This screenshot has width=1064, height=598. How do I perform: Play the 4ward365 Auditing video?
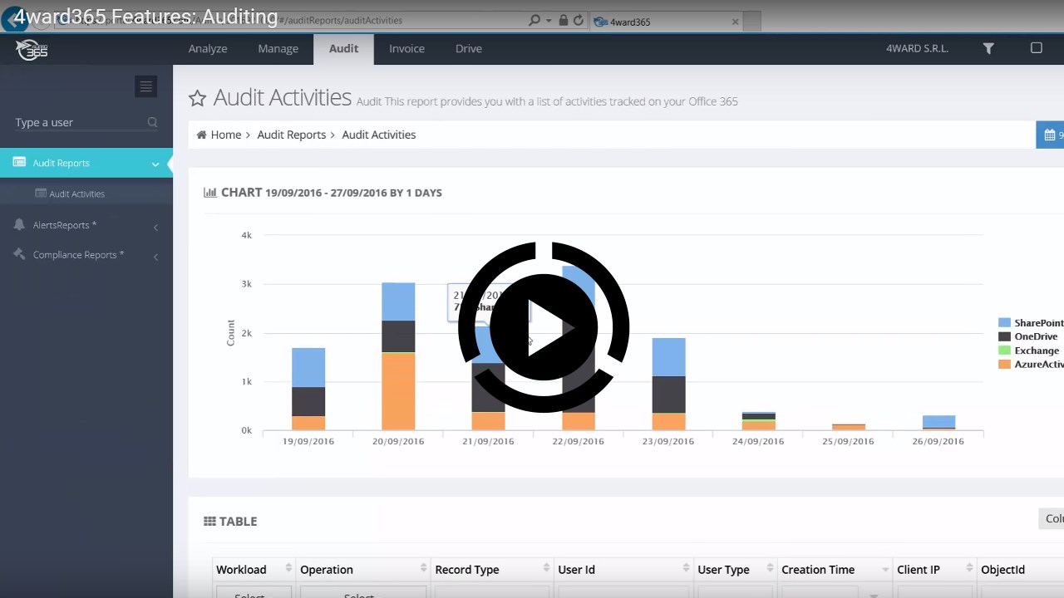click(x=544, y=327)
